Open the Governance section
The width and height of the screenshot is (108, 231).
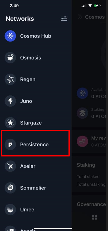[x=91, y=204]
